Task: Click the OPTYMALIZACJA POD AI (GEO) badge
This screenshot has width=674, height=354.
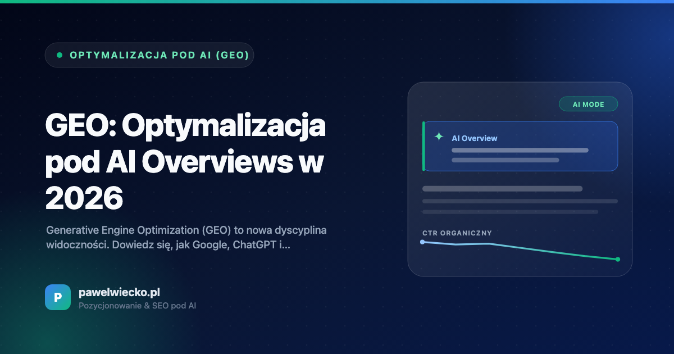Action: coord(149,55)
